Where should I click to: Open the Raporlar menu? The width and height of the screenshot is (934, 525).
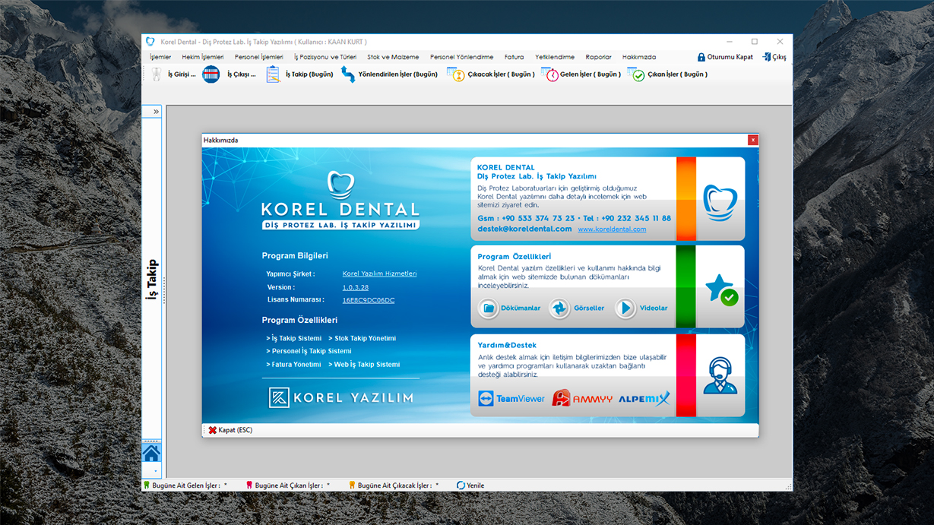[x=599, y=57]
